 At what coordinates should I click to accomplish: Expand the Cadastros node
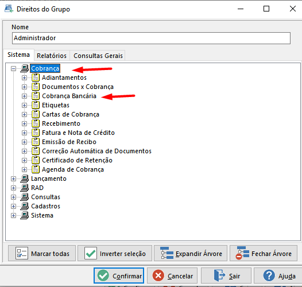[x=13, y=206]
